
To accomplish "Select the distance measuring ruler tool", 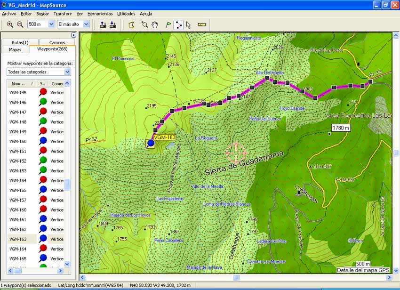I will 202,25.
